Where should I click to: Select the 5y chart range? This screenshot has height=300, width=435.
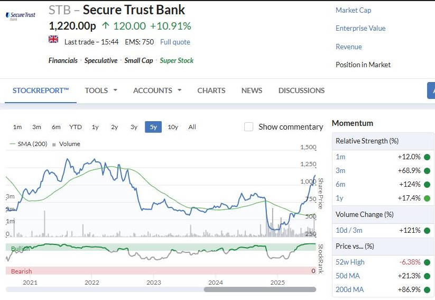coord(153,127)
